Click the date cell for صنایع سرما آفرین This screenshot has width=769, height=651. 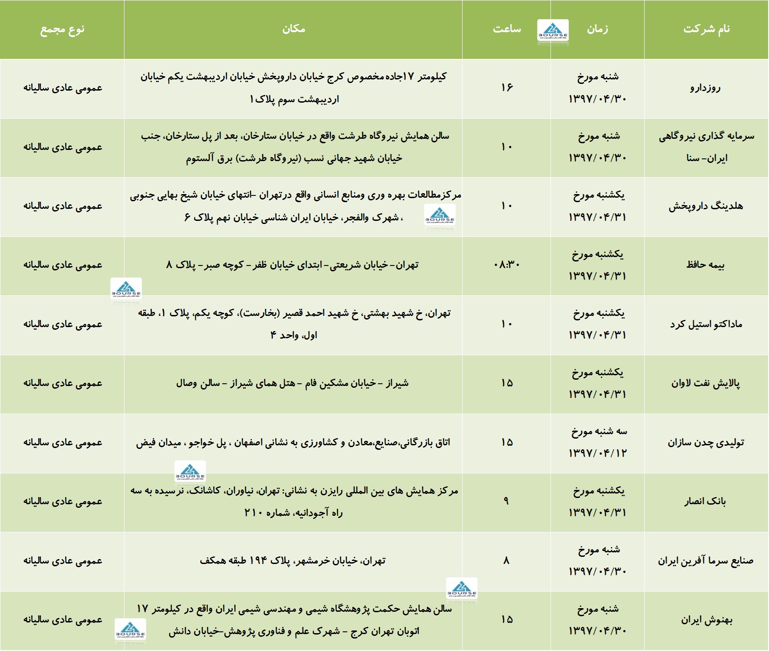(598, 561)
